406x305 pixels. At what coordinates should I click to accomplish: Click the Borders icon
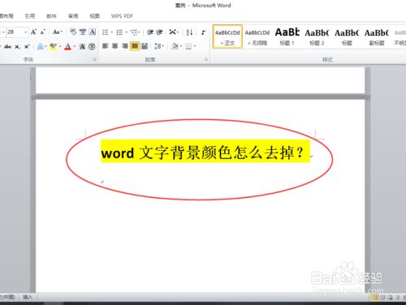[188, 46]
